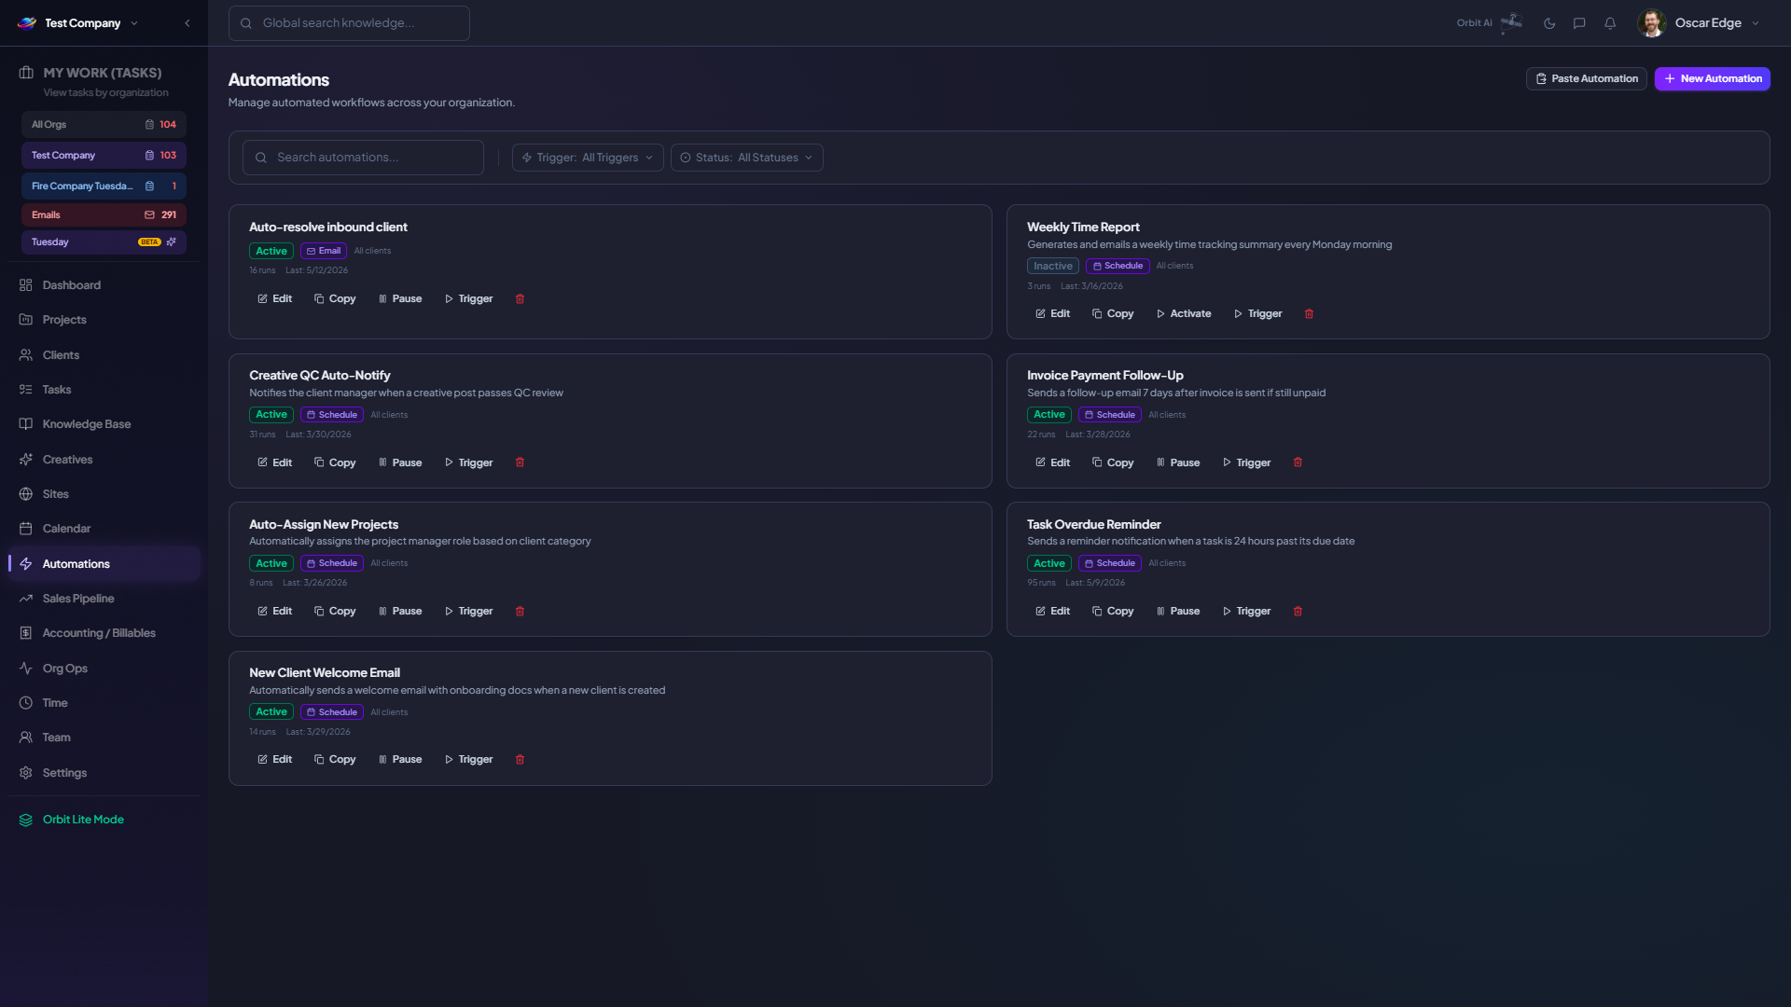Screen dimensions: 1791x1007
Task: Open the Team page
Action: (x=104, y=738)
